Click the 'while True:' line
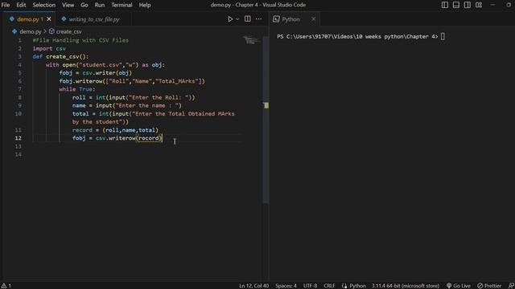The image size is (515, 289). tap(77, 89)
